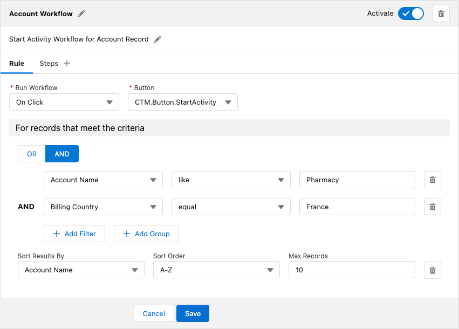The image size is (459, 329).
Task: Open the Run Workflow dropdown
Action: click(64, 102)
